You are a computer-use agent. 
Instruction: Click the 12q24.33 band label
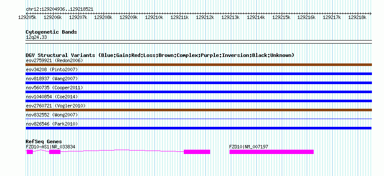click(x=36, y=38)
